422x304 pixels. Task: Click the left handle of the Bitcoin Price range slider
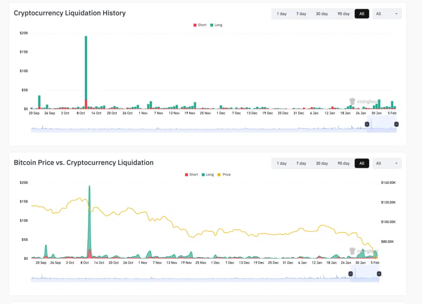coord(351,274)
